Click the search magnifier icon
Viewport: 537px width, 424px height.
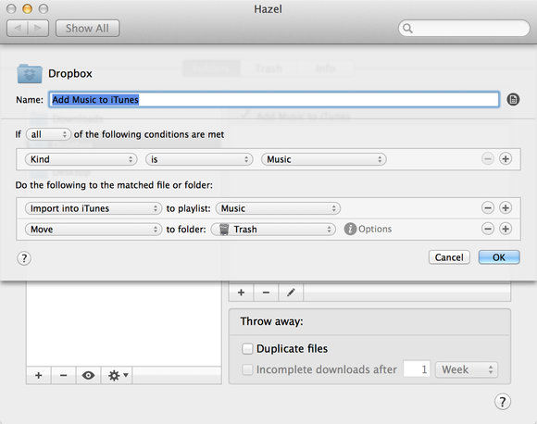[407, 29]
